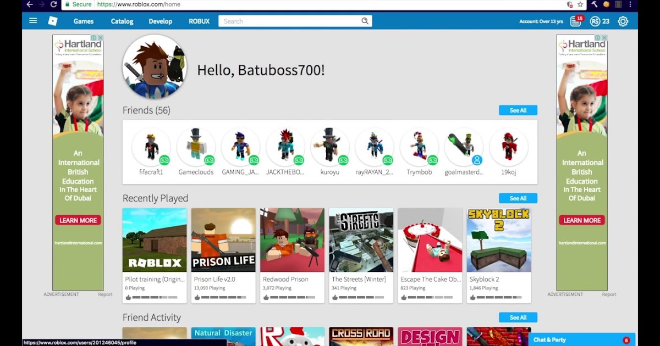Open the ROBUX tab
The image size is (660, 346).
point(199,21)
